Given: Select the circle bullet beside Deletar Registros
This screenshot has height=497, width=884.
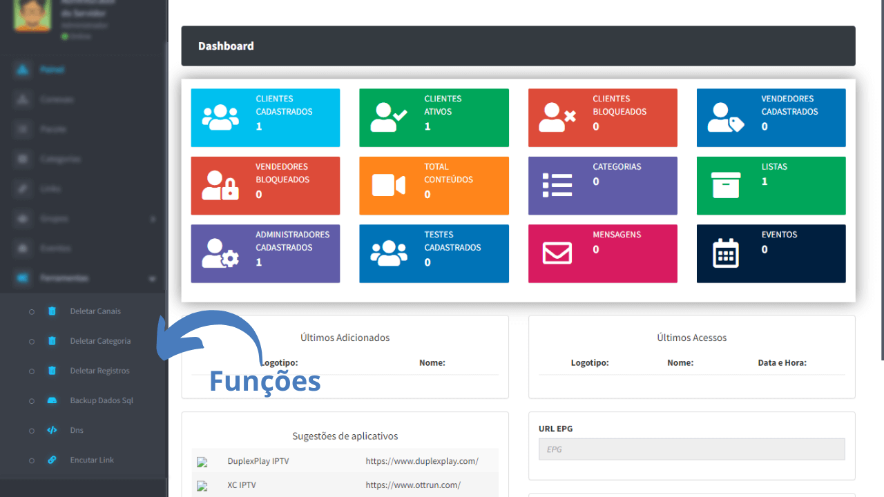Looking at the screenshot, I should coord(32,371).
